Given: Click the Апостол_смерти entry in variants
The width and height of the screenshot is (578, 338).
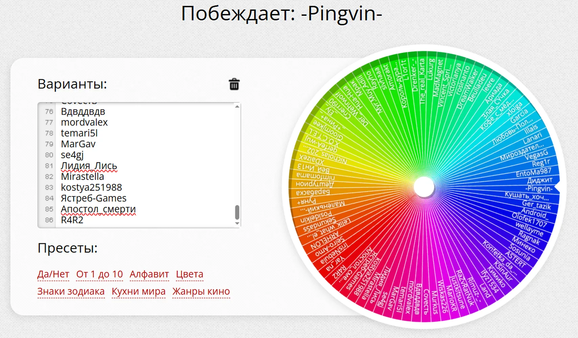Looking at the screenshot, I should [98, 209].
